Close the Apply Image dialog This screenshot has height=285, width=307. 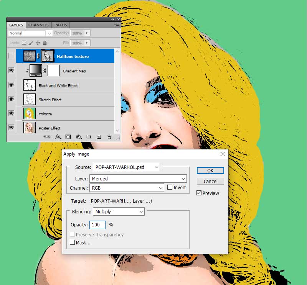point(223,154)
